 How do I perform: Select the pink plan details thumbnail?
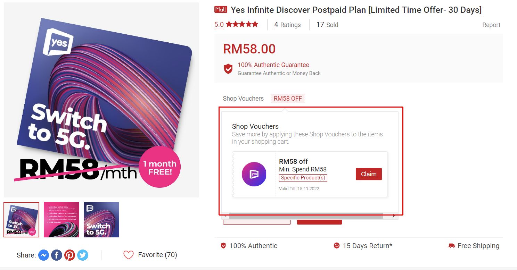click(61, 219)
